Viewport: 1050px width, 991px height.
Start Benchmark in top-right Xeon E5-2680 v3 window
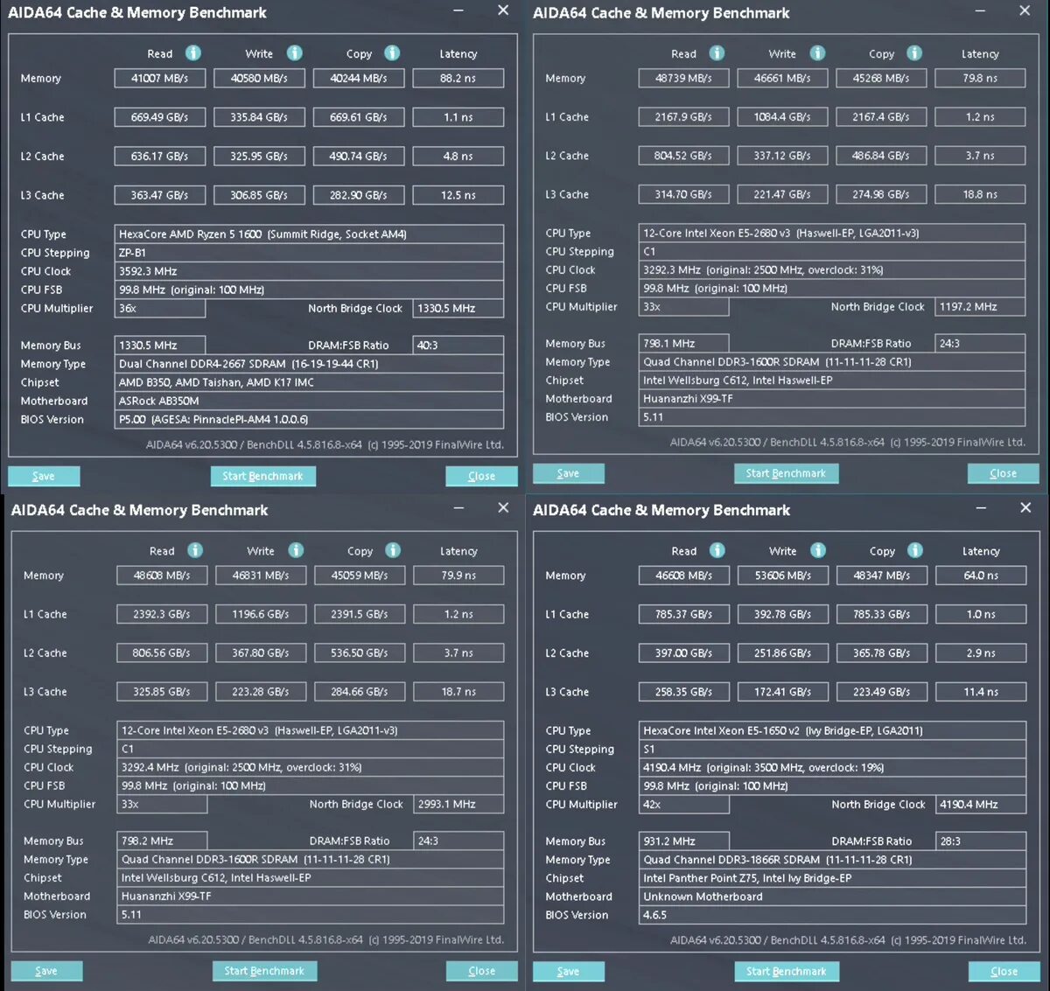[786, 473]
